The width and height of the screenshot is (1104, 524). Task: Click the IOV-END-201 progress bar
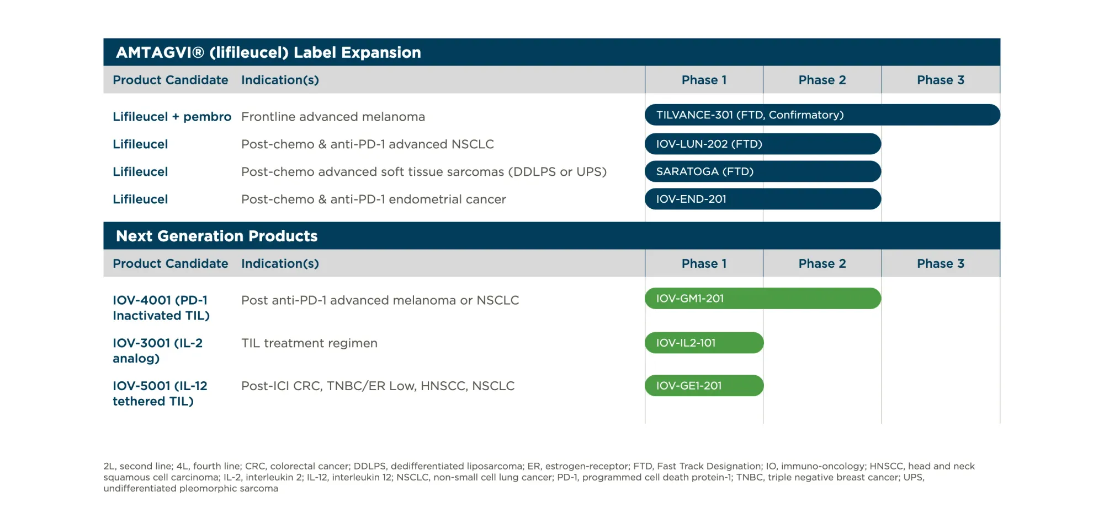point(763,199)
